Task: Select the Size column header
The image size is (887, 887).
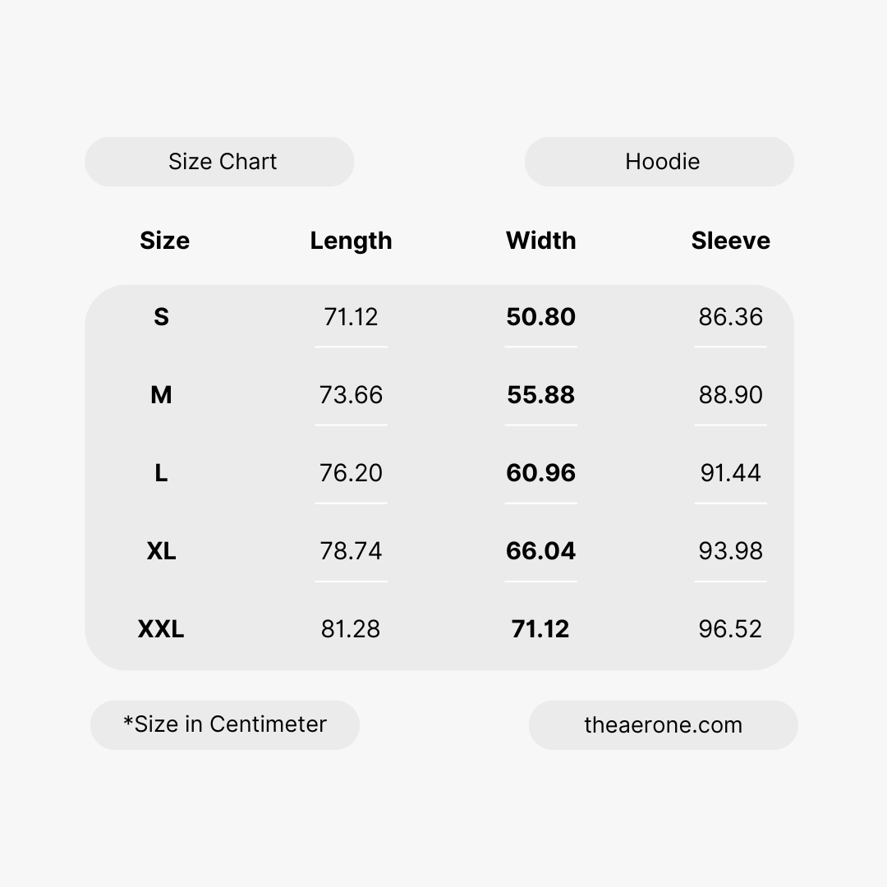Action: click(164, 241)
